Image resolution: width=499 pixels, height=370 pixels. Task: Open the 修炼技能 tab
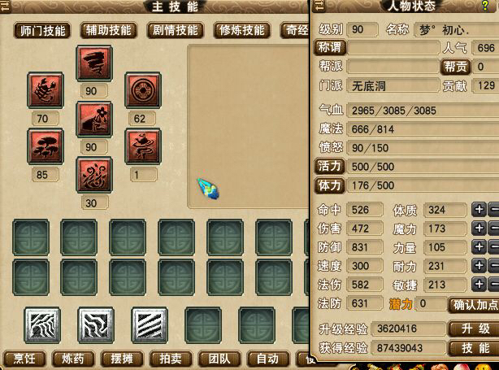point(242,31)
